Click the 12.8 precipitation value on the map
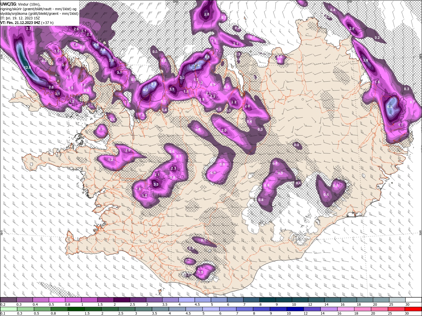The image size is (422, 316). [28, 67]
